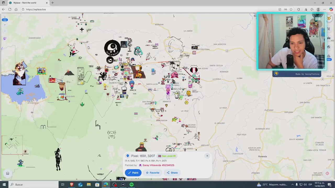Click the San José #1 region badge
This screenshot has width=335, height=188.
(167, 156)
